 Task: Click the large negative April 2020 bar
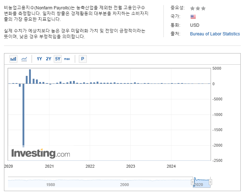coord(23,115)
